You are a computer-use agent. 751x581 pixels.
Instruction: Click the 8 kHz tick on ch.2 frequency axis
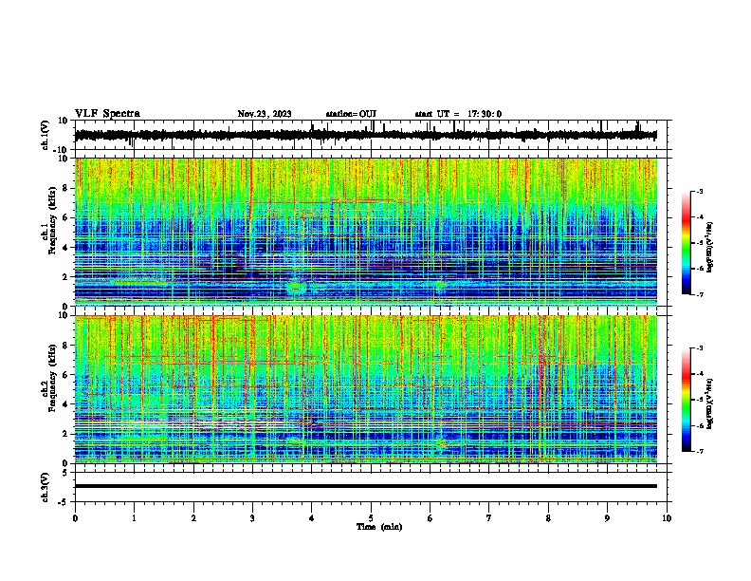[65, 346]
